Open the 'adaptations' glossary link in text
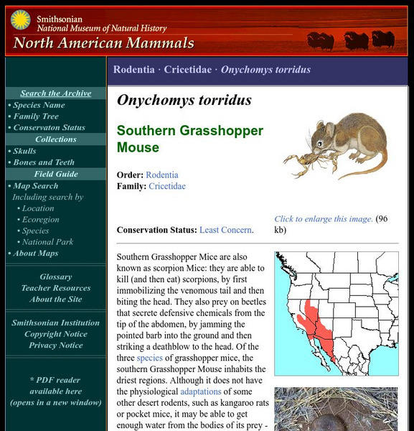 pyautogui.click(x=201, y=391)
